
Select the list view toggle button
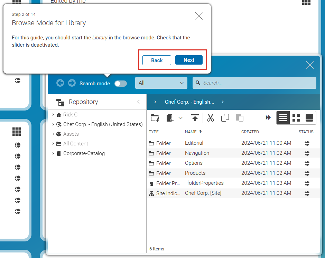[x=283, y=118]
